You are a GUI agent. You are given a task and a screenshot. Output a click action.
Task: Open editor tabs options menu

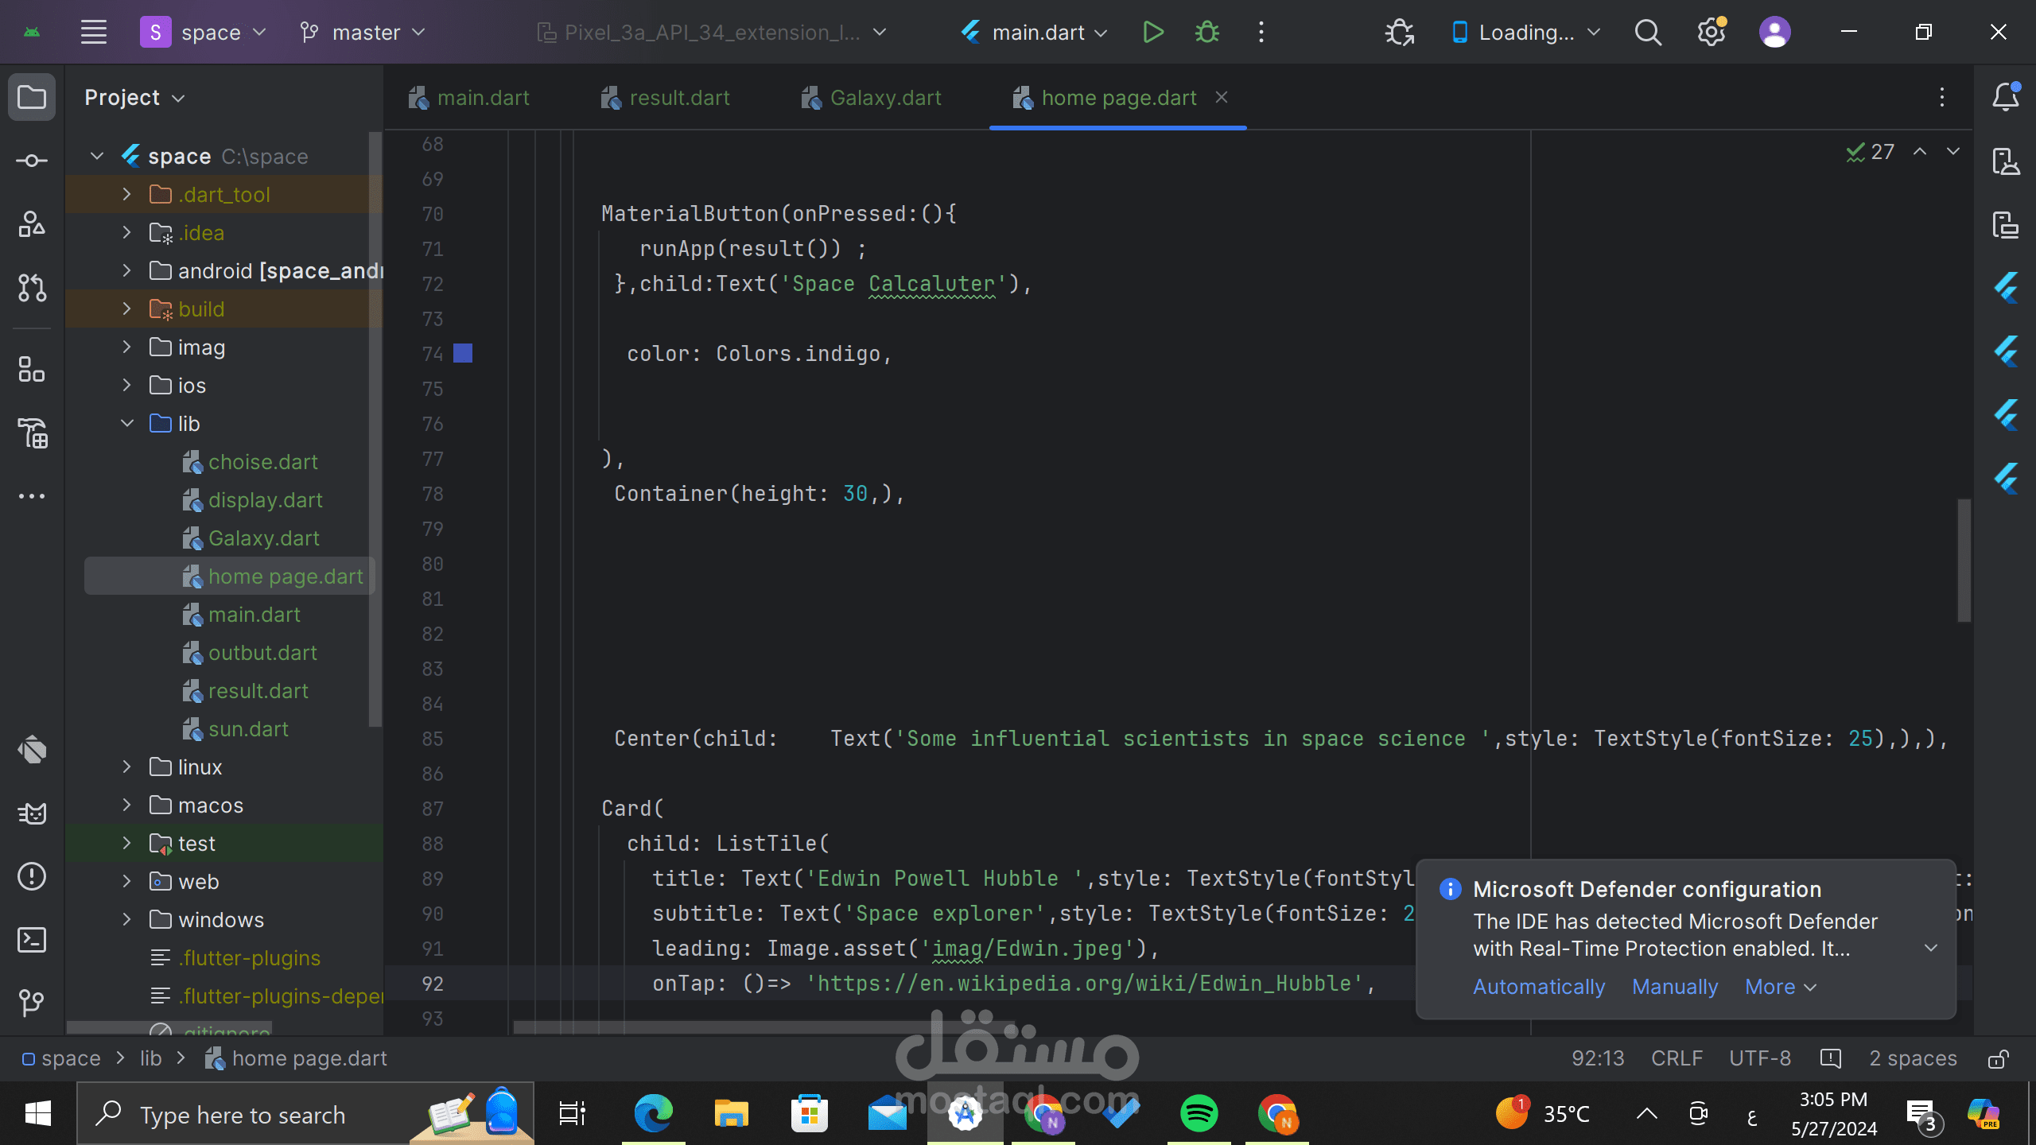tap(1942, 97)
